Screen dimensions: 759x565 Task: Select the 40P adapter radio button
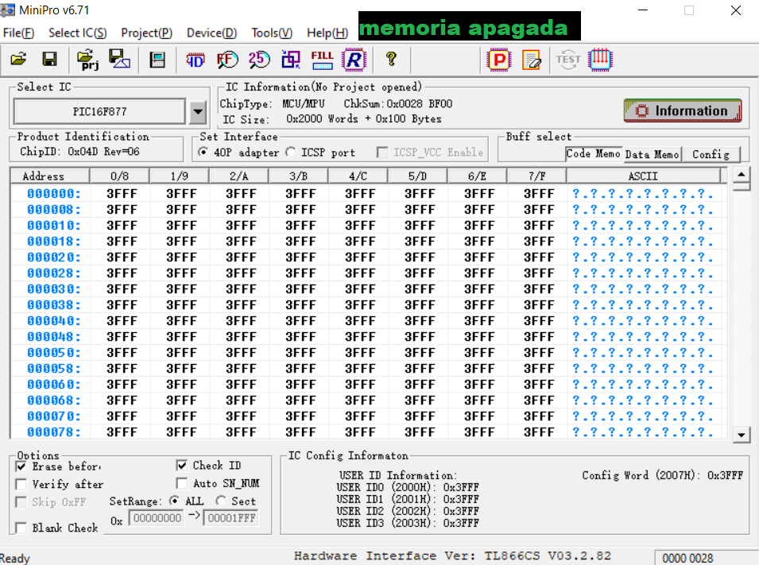203,152
